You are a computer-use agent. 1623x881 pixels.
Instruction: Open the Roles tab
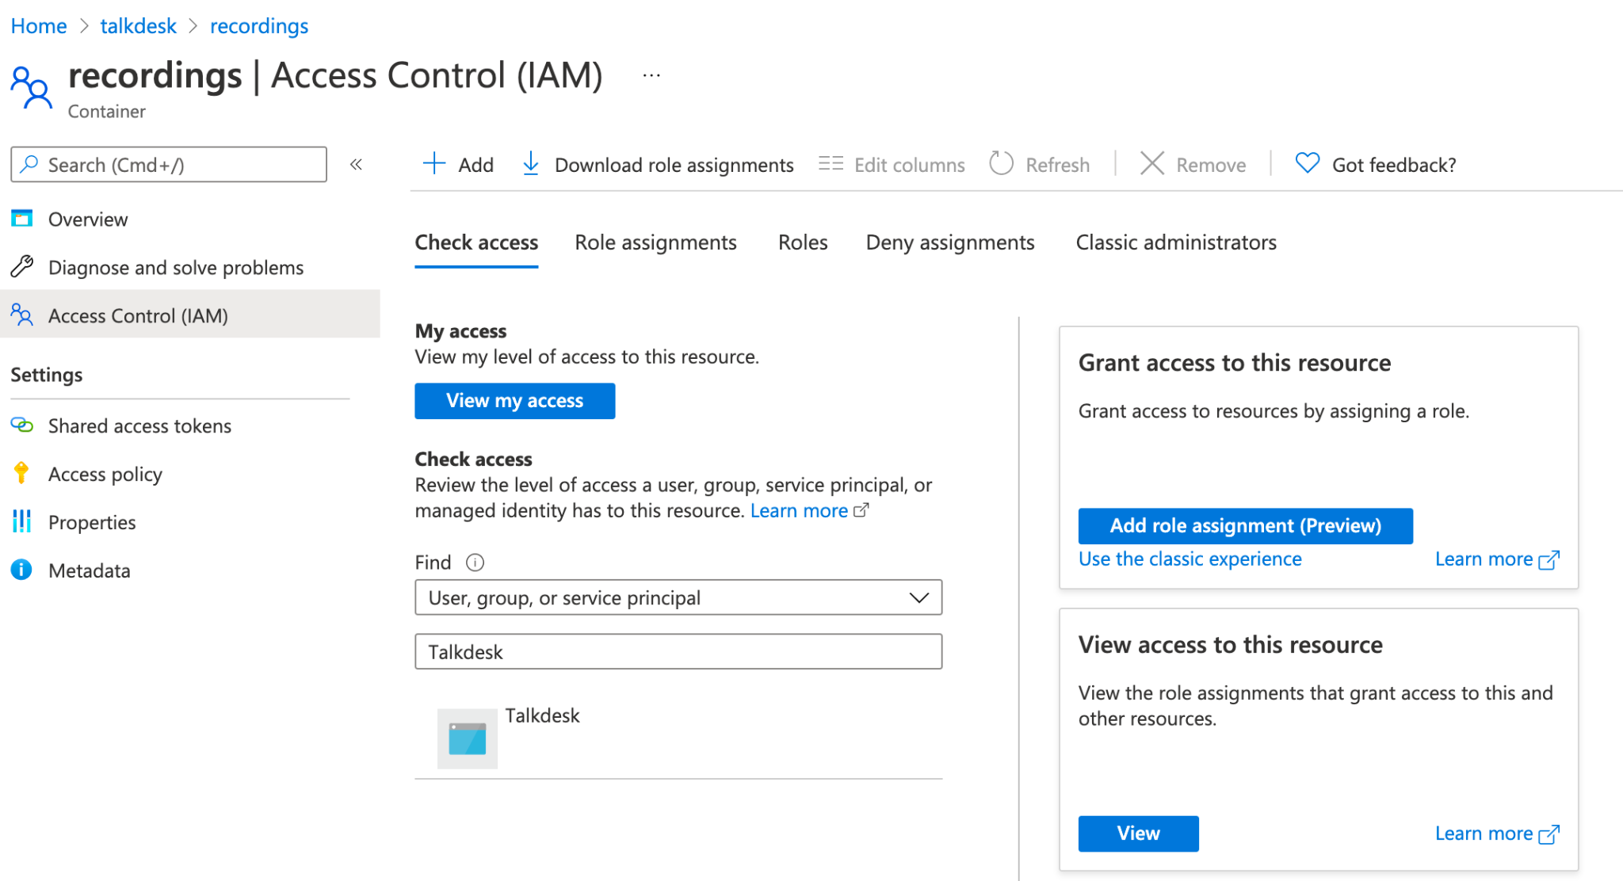(803, 242)
